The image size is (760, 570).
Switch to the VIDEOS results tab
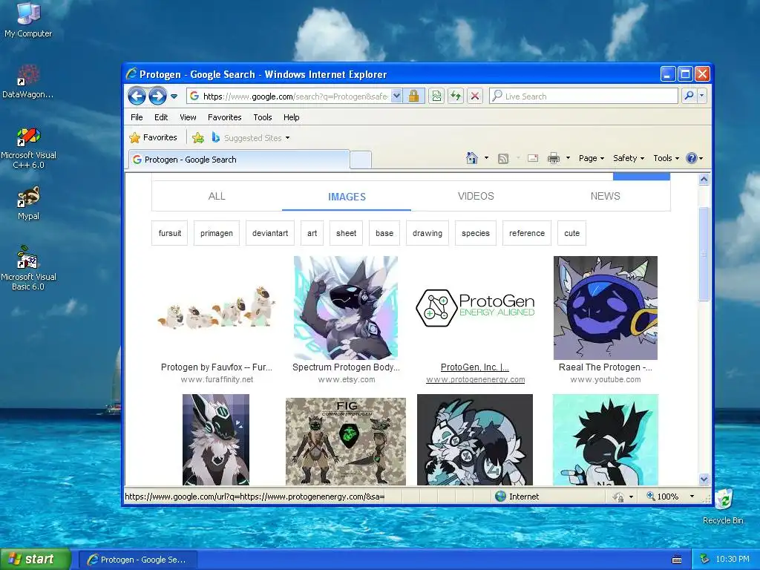(476, 196)
